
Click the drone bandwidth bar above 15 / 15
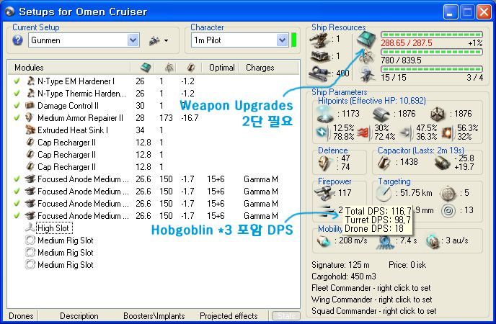[432, 69]
